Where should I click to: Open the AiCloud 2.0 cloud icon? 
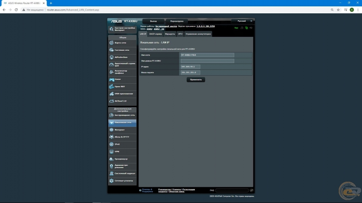(112, 101)
